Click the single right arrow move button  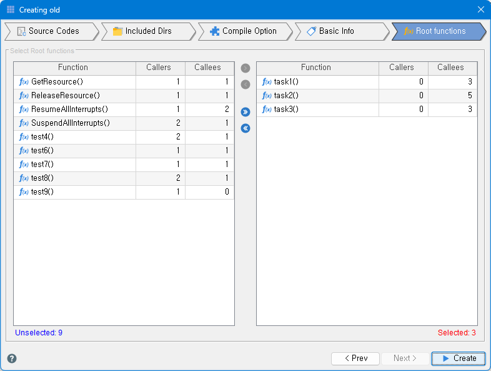[x=245, y=68]
